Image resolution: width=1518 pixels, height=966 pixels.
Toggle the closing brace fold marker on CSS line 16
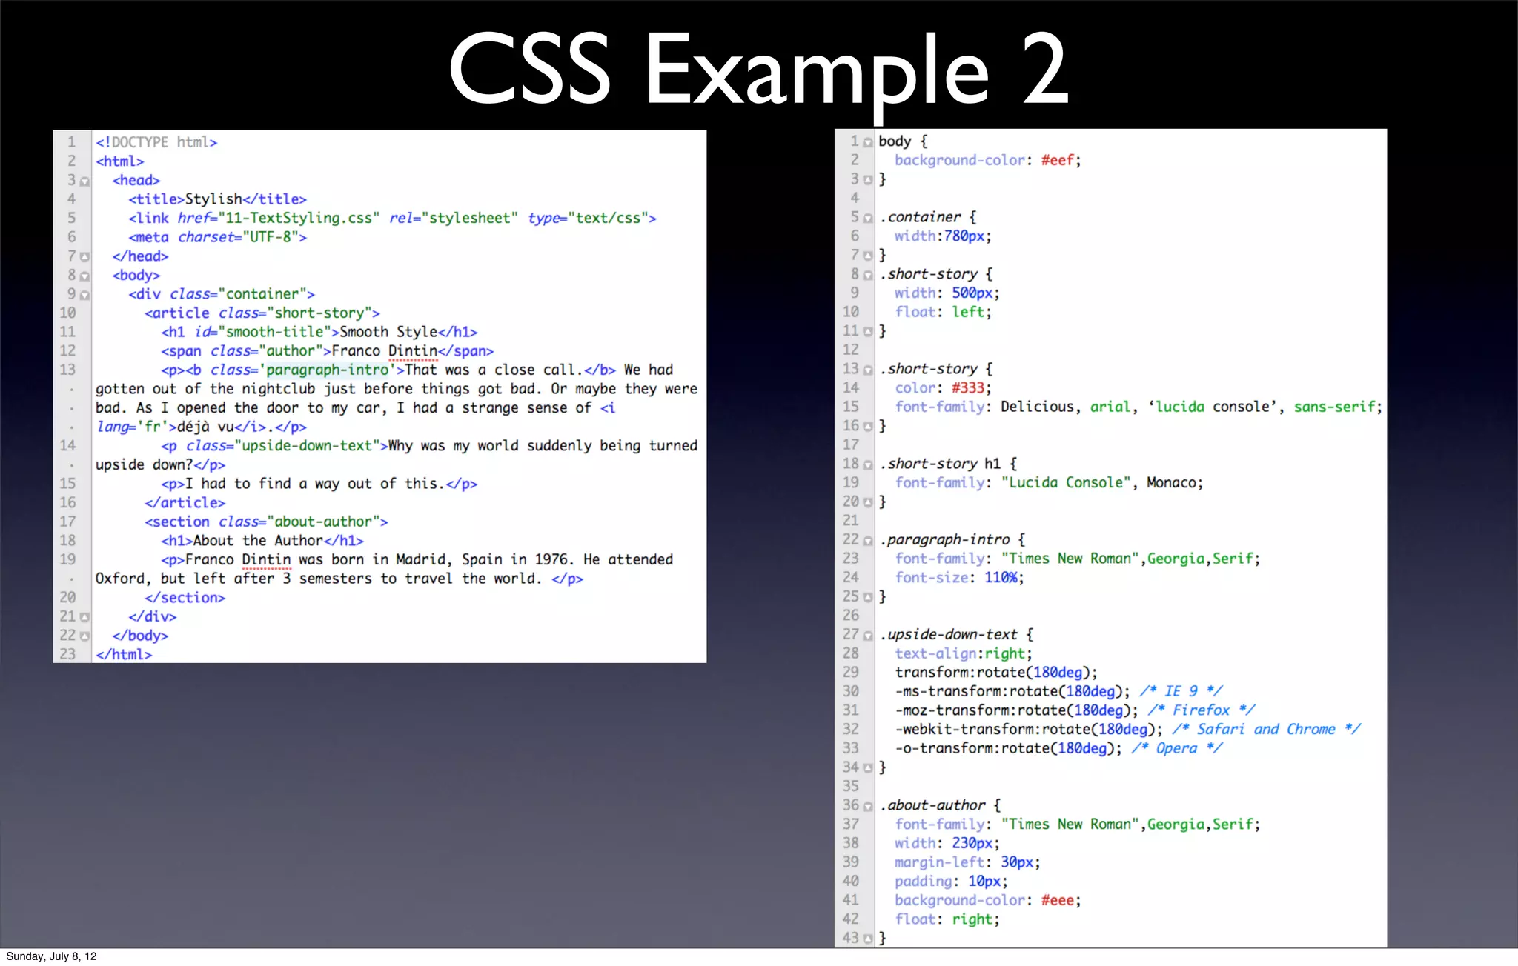868,427
